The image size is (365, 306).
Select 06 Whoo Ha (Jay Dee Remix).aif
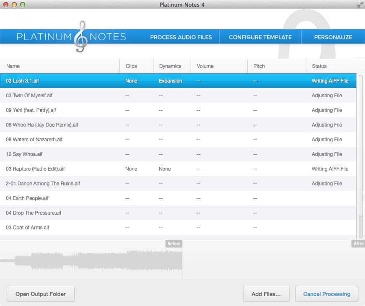178,125
